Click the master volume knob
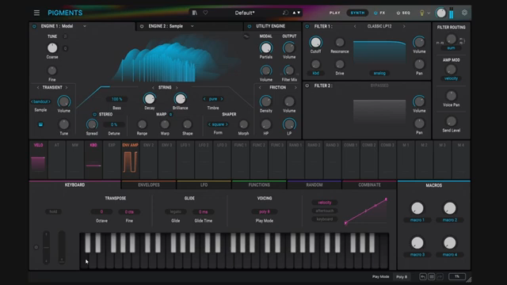The image size is (507, 285). (441, 13)
